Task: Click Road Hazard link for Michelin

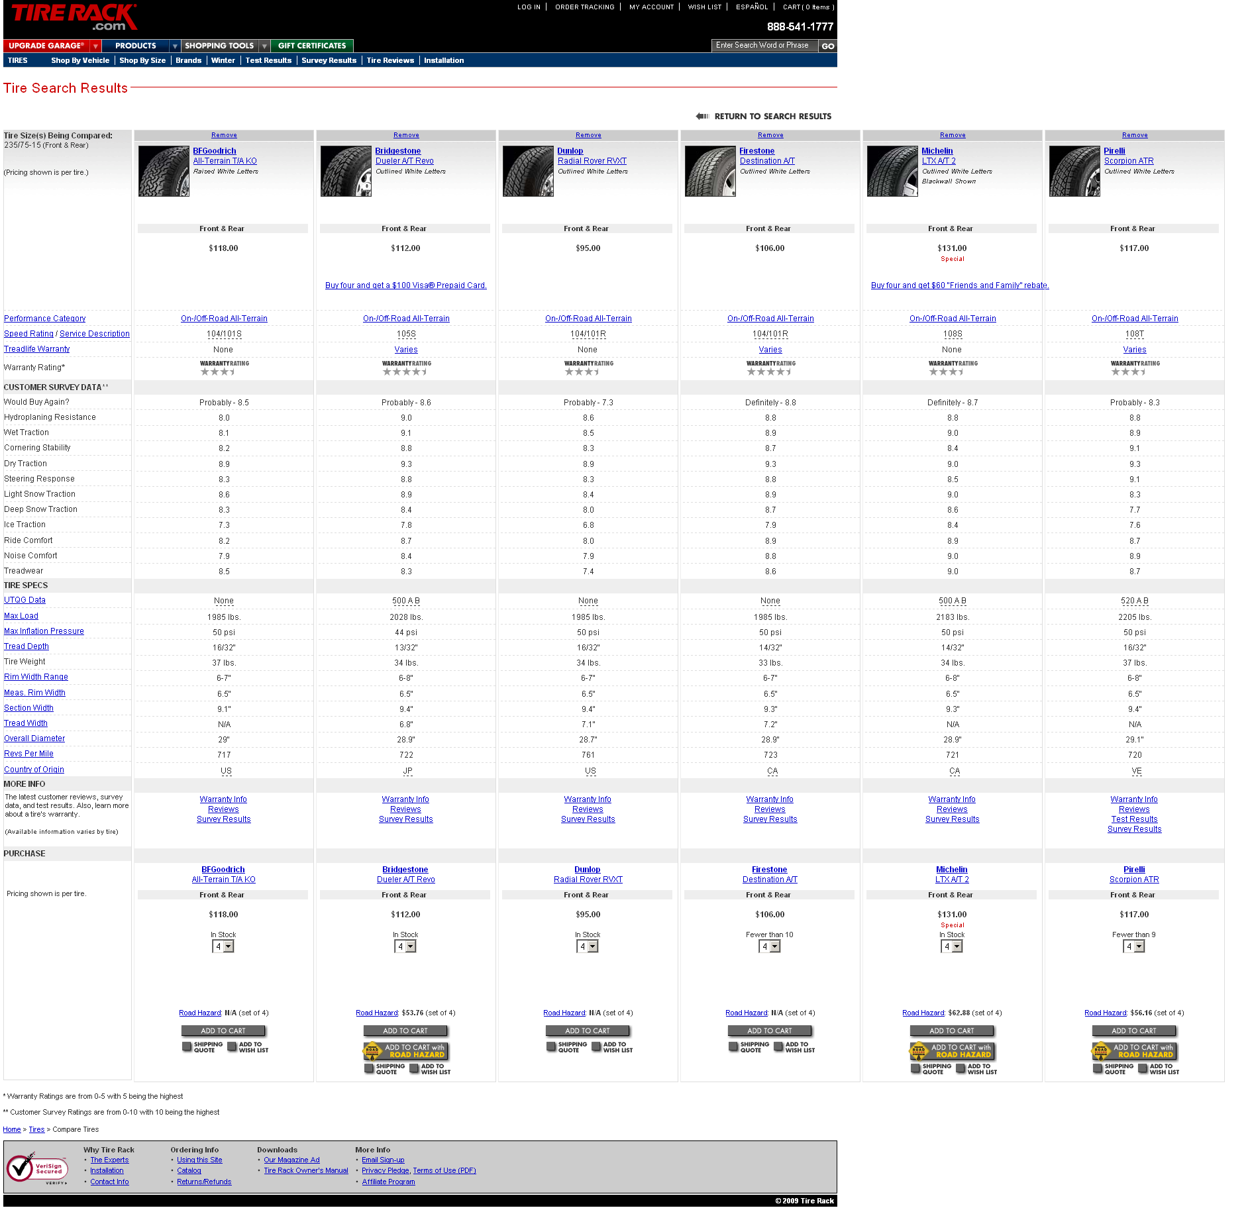Action: pyautogui.click(x=923, y=1013)
